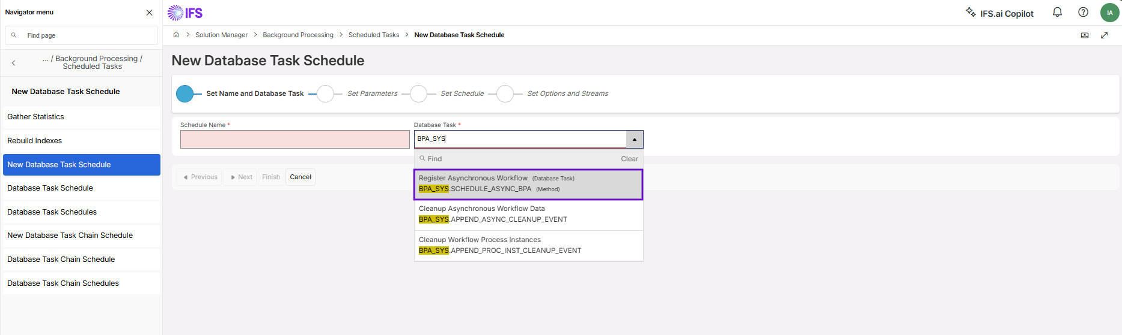Go back using the navigator back chevron

coord(13,63)
